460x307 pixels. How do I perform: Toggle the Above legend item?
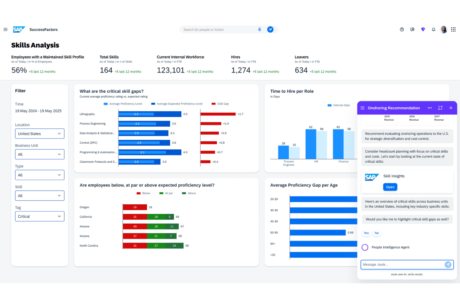189,193
